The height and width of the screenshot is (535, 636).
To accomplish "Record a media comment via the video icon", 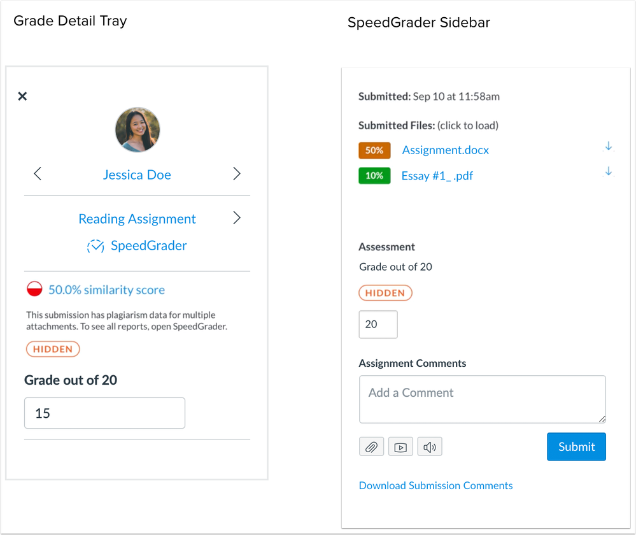I will coord(400,446).
